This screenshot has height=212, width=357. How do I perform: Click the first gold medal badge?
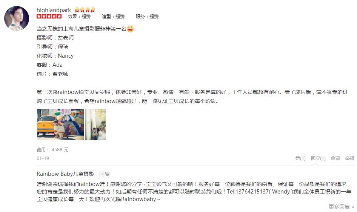[x=77, y=10]
